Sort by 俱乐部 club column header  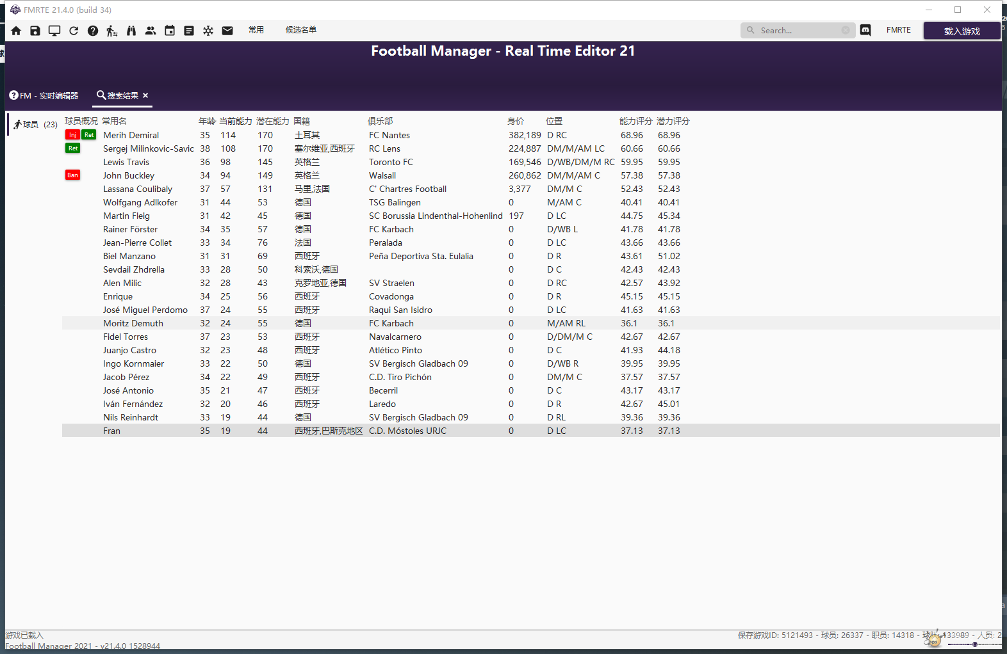(x=380, y=121)
